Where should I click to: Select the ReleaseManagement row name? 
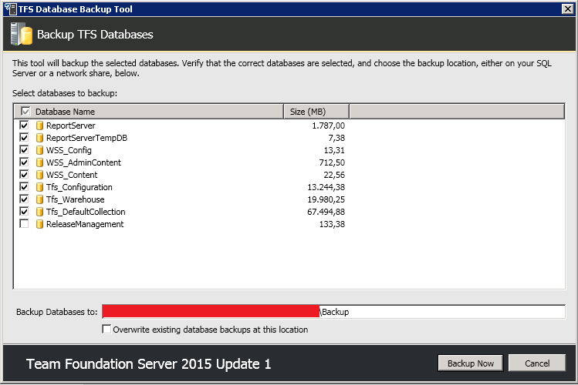pos(85,224)
